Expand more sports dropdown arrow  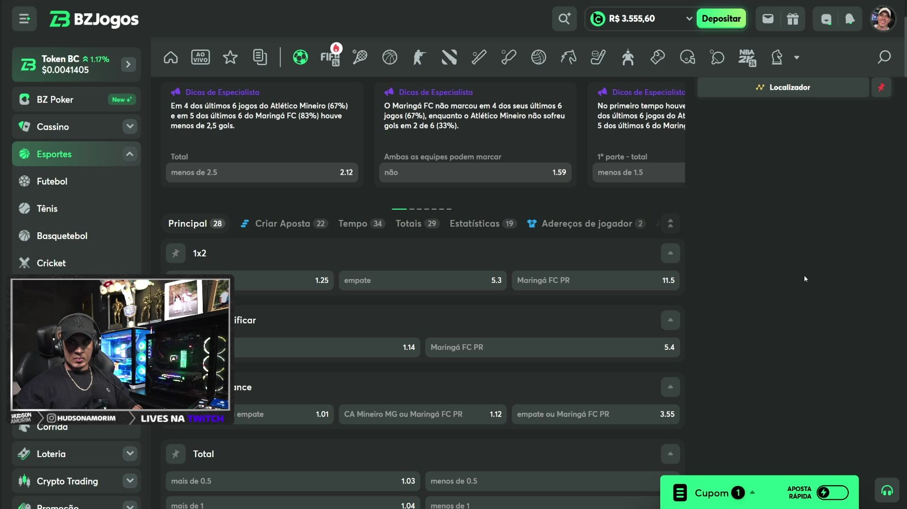click(x=797, y=58)
